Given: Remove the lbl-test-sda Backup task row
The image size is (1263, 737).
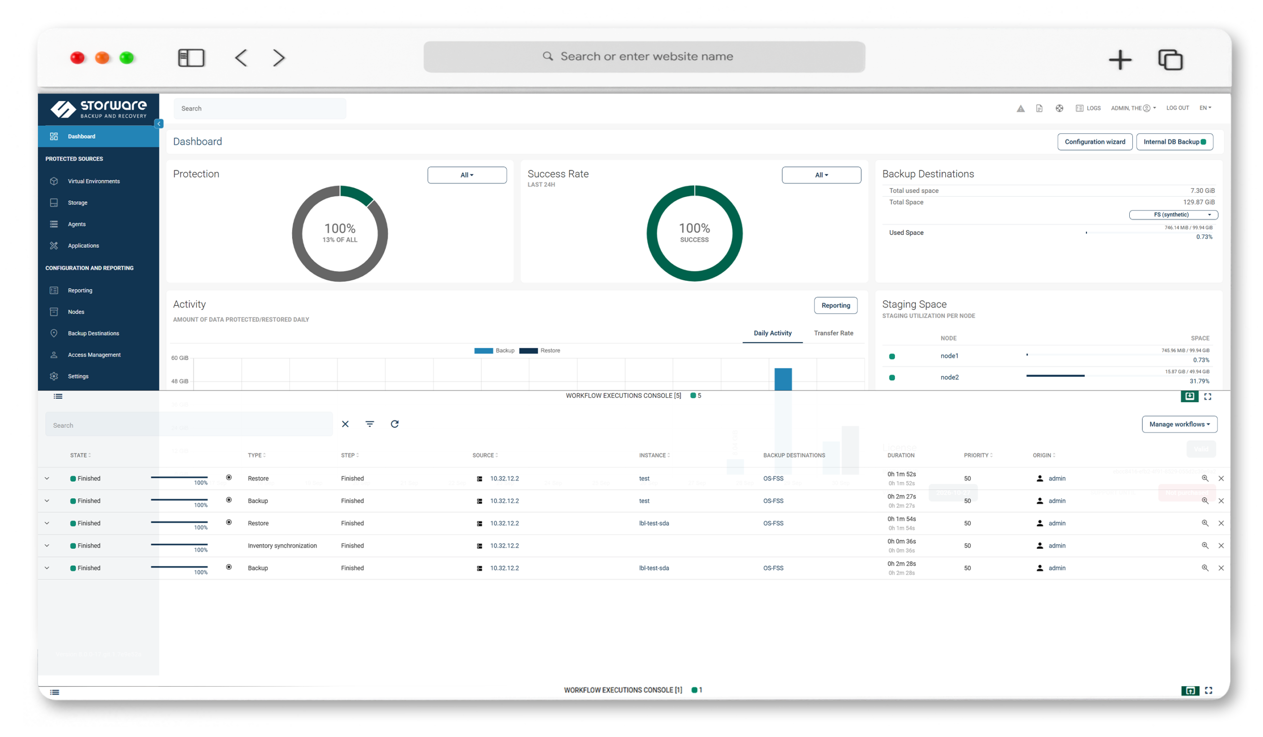Looking at the screenshot, I should pos(1222,568).
